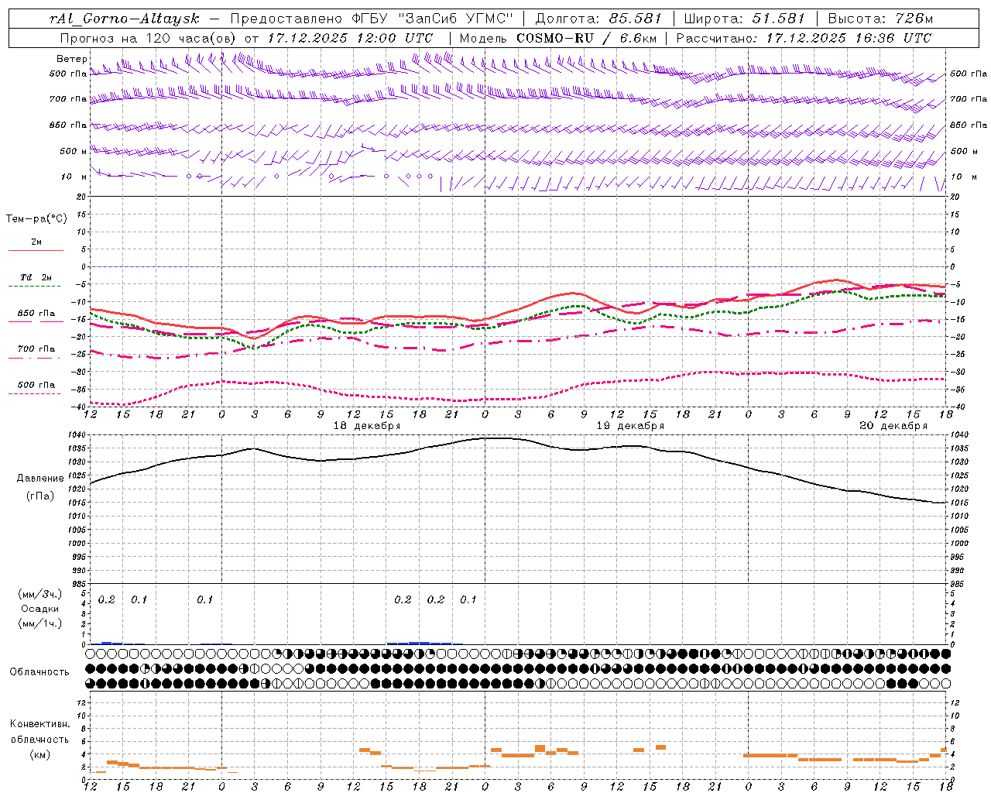Select the elevation text Высота: 726м
The image size is (991, 793).
[x=881, y=19]
